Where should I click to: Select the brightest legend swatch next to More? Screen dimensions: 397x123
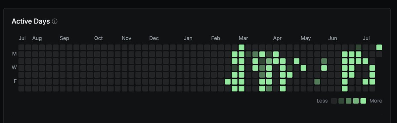click(x=363, y=101)
